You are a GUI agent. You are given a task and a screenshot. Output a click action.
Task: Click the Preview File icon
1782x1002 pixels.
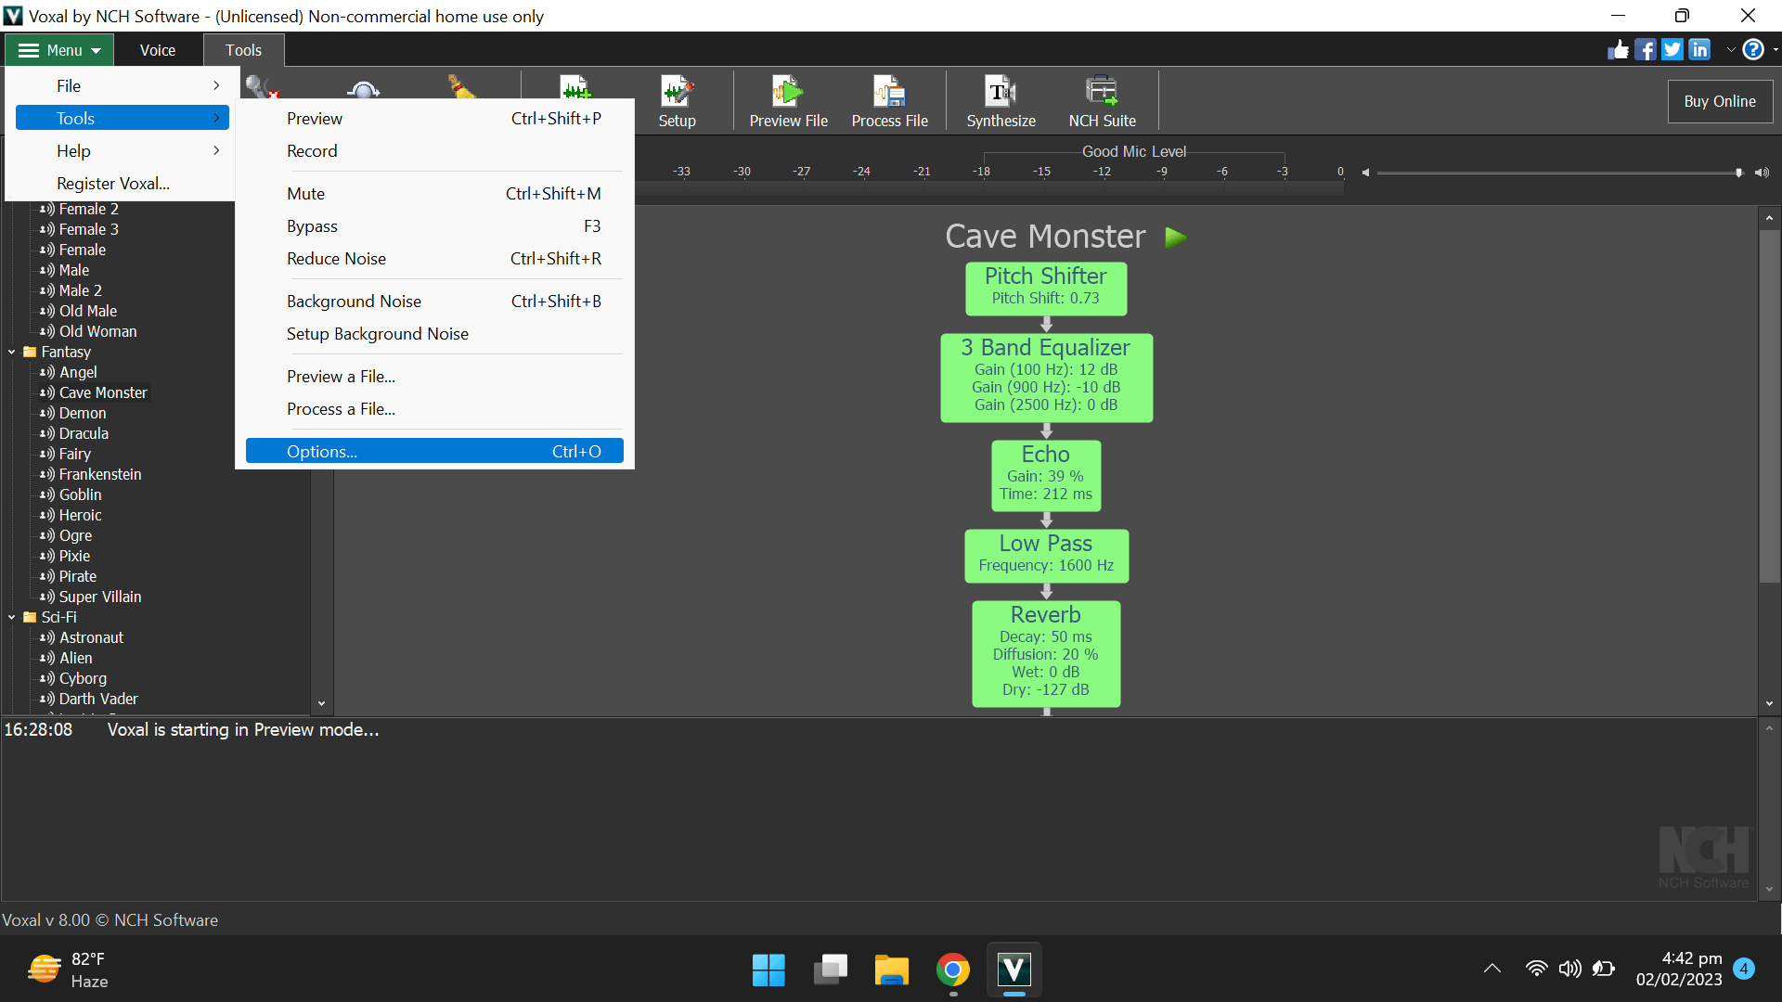click(x=788, y=101)
